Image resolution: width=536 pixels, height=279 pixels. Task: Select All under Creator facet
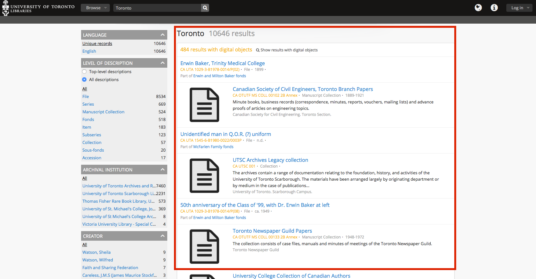[85, 245]
